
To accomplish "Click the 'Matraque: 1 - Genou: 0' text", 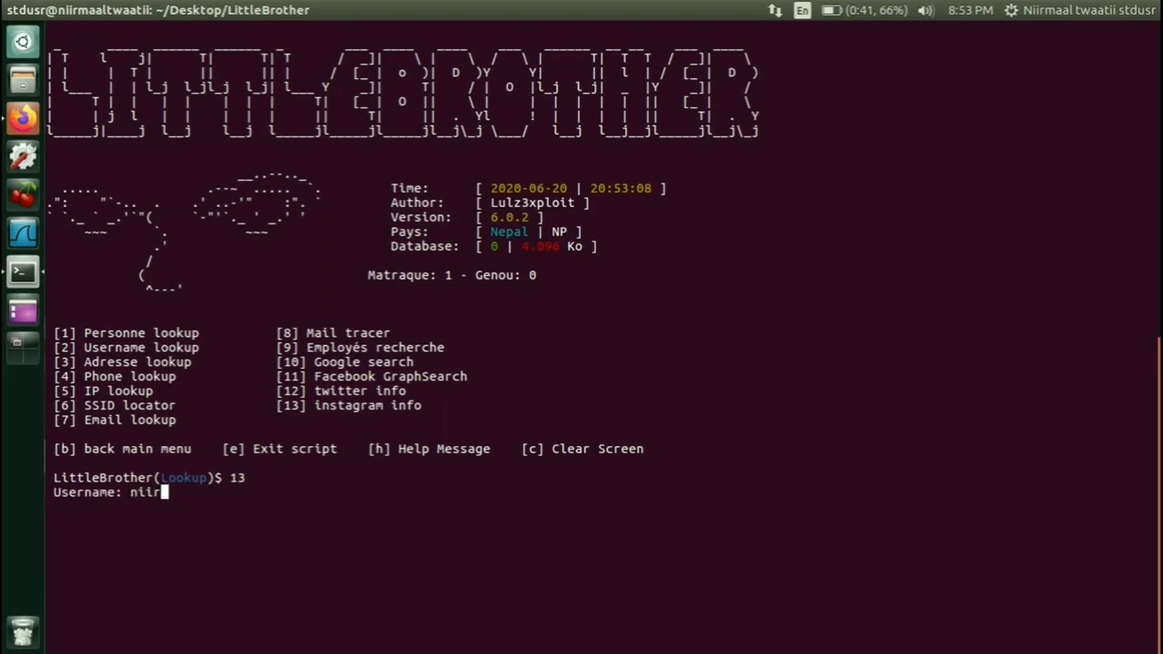I will 452,275.
